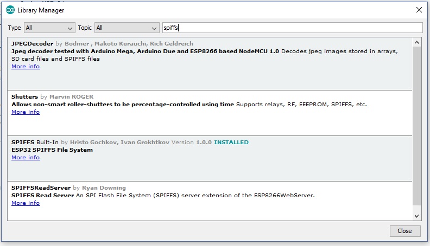The width and height of the screenshot is (430, 246).
Task: Click the Topic label
Action: coord(85,28)
